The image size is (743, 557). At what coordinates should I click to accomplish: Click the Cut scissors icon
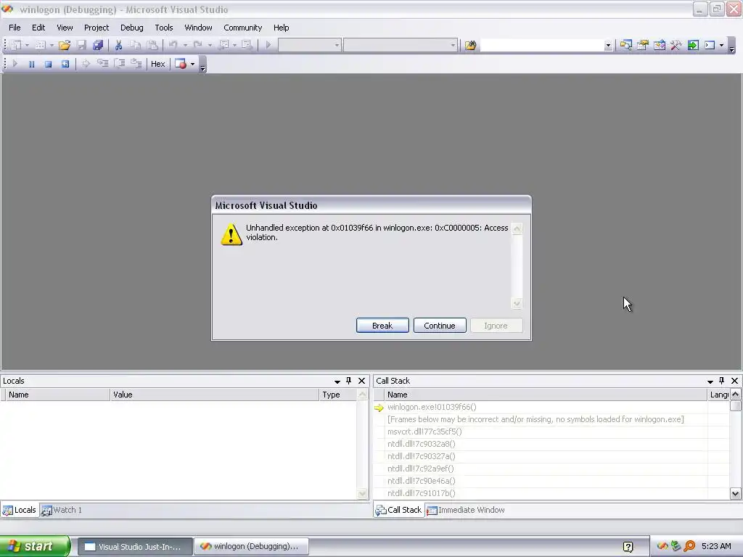tap(118, 45)
